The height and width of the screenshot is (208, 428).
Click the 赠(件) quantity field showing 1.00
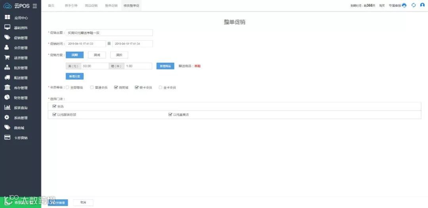tap(138, 66)
